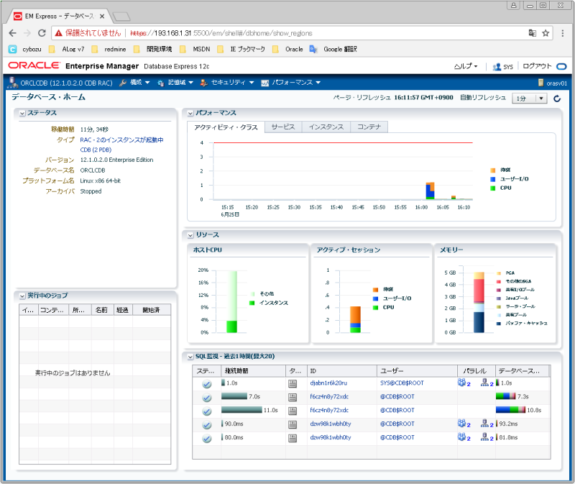Click the ユーザーI/O legend swatch in performance chart
The image size is (575, 484).
click(493, 179)
